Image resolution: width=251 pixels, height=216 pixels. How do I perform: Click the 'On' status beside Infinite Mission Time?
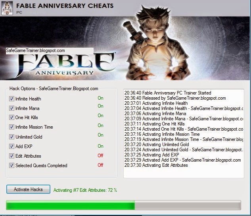[101, 125]
